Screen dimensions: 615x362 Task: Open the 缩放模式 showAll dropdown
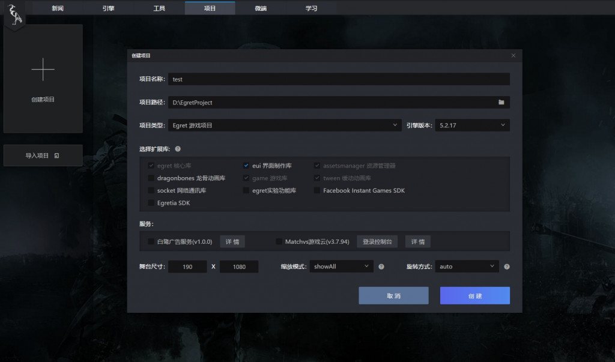click(x=341, y=267)
